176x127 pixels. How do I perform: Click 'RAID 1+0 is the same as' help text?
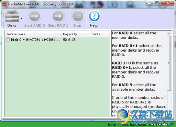click(135, 63)
